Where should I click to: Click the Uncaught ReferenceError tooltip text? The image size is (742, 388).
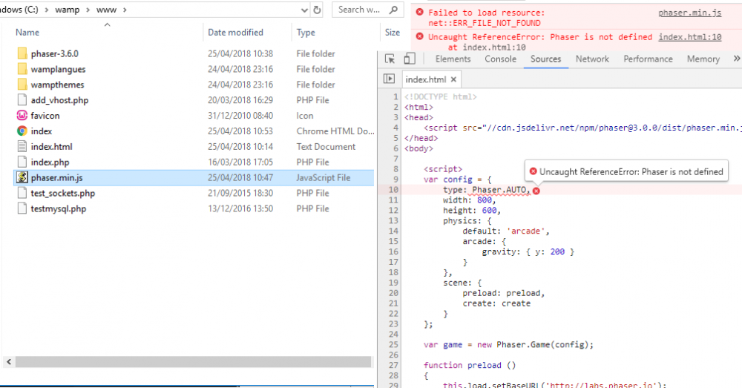pyautogui.click(x=631, y=172)
